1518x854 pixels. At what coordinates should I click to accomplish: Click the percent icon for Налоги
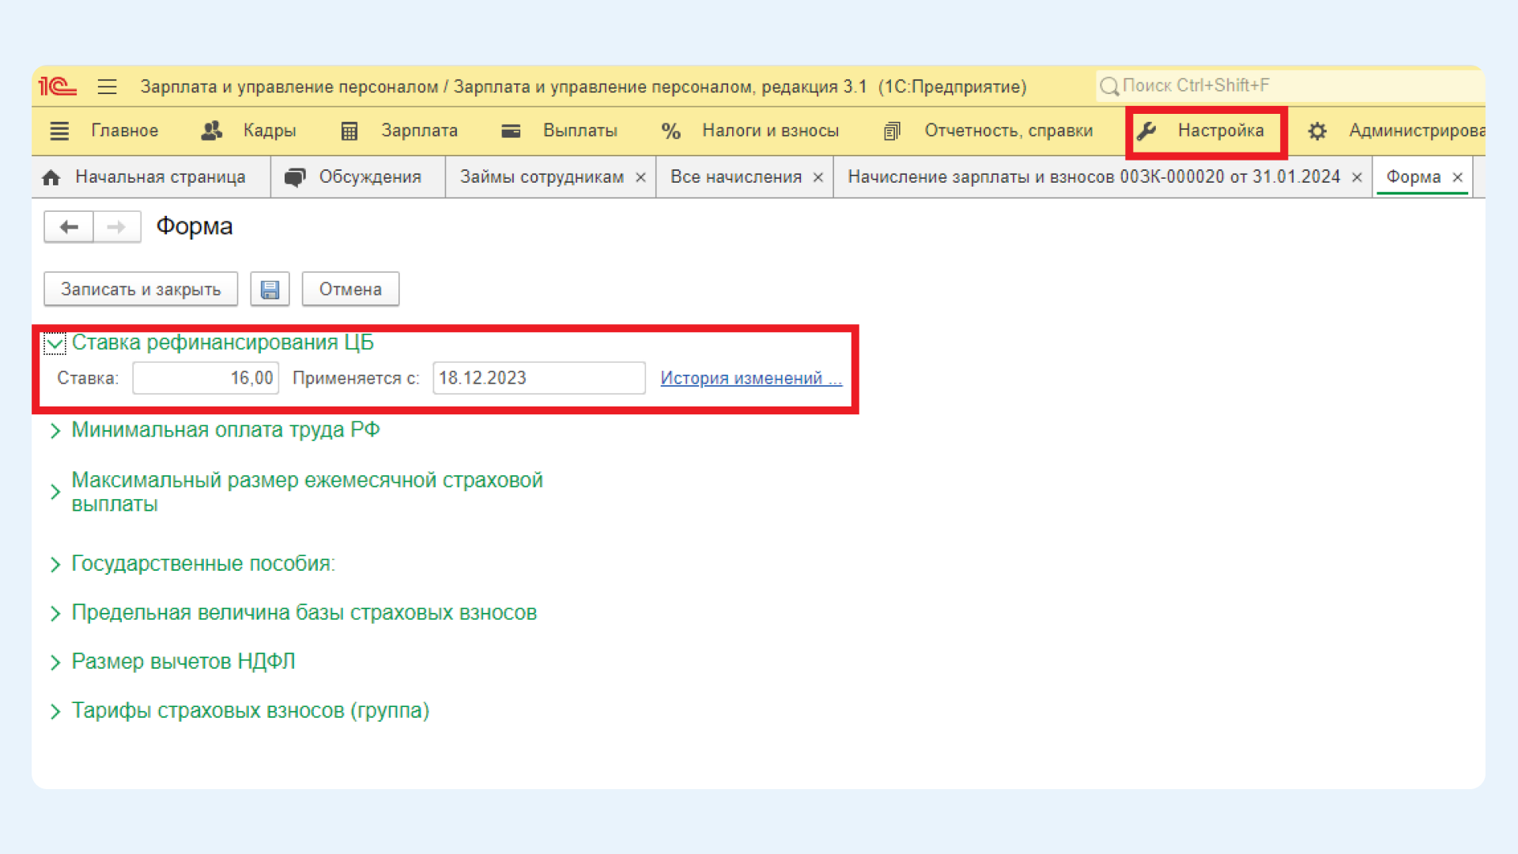671,131
